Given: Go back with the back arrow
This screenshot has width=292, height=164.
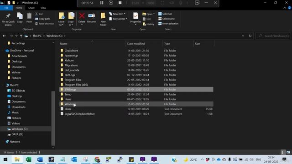Looking at the screenshot, I should (x=4, y=36).
